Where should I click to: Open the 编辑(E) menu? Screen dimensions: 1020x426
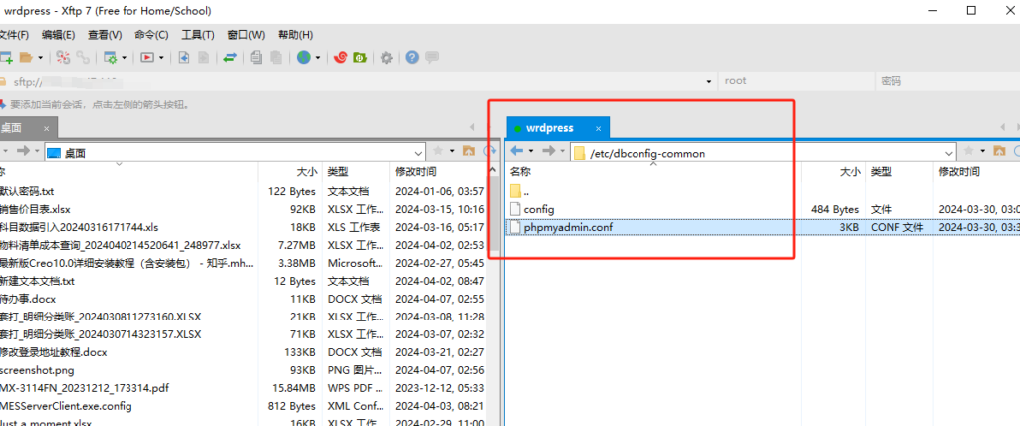(58, 35)
